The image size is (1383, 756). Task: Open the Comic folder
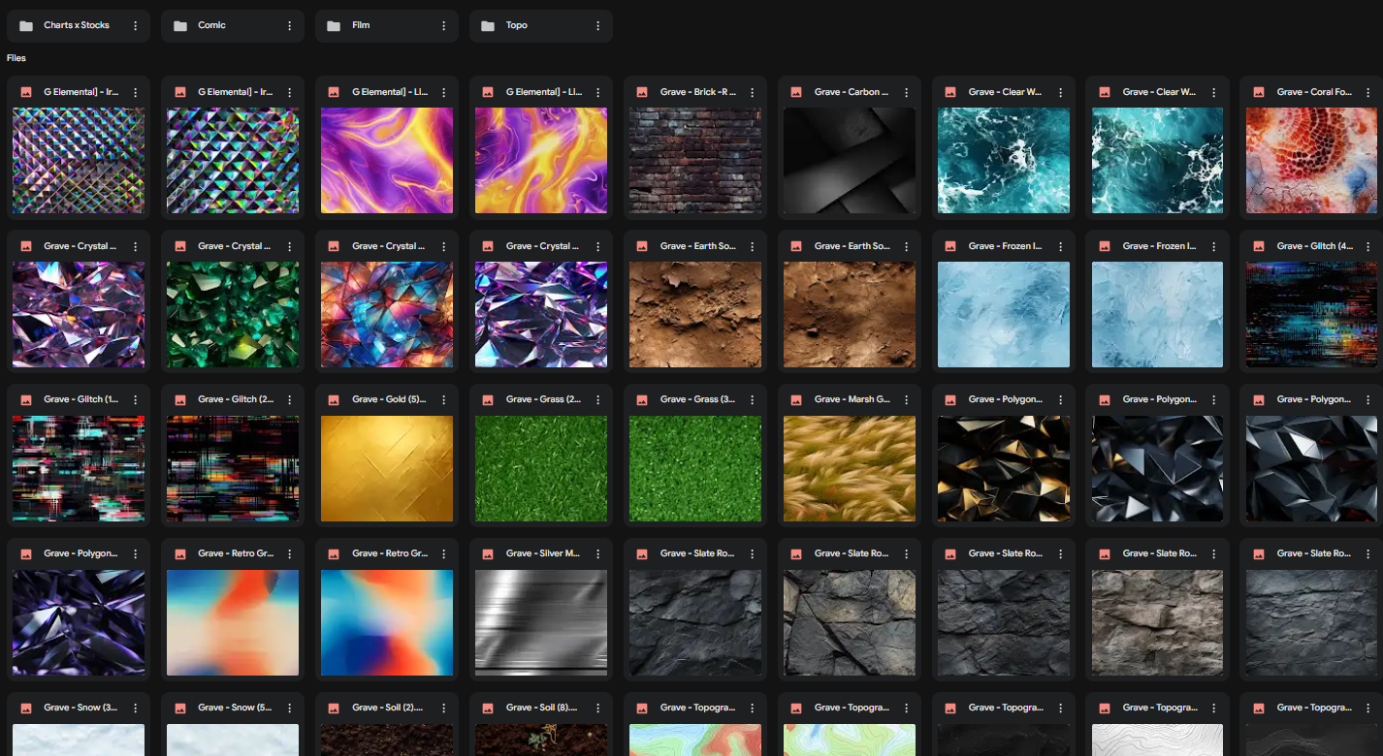pos(232,25)
